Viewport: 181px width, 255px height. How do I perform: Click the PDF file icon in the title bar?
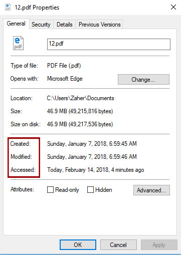[8, 7]
